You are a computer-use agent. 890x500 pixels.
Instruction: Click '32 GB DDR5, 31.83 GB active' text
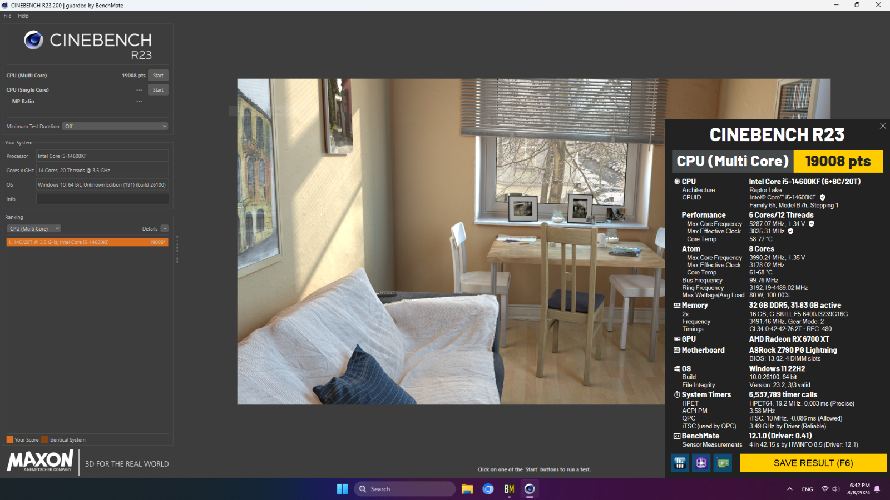[795, 306]
